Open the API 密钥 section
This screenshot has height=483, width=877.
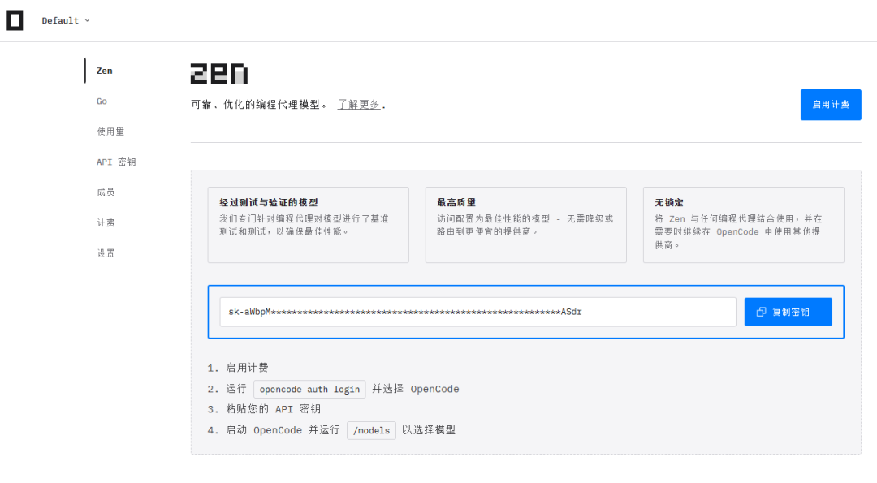tap(116, 162)
